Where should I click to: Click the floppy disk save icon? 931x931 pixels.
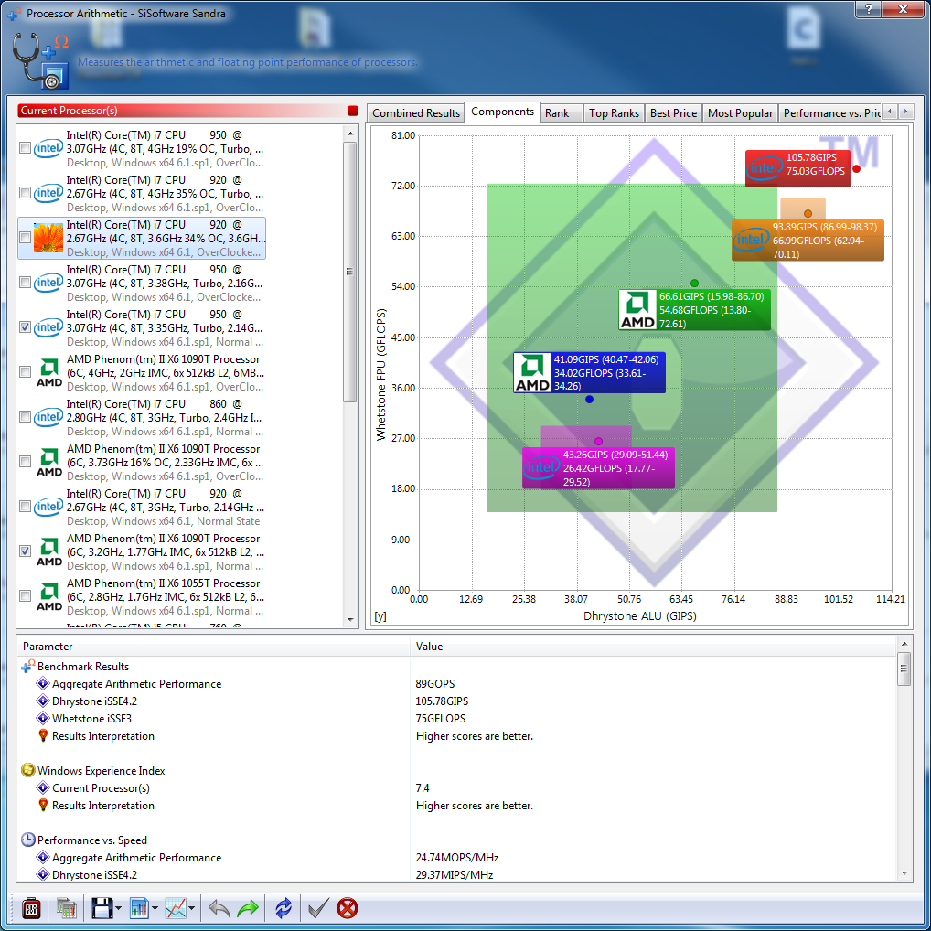[102, 908]
